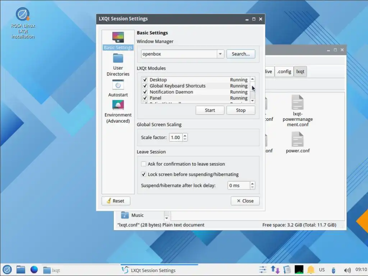368x276 pixels.
Task: Open the Basic Settings section icon
Action: pyautogui.click(x=118, y=37)
